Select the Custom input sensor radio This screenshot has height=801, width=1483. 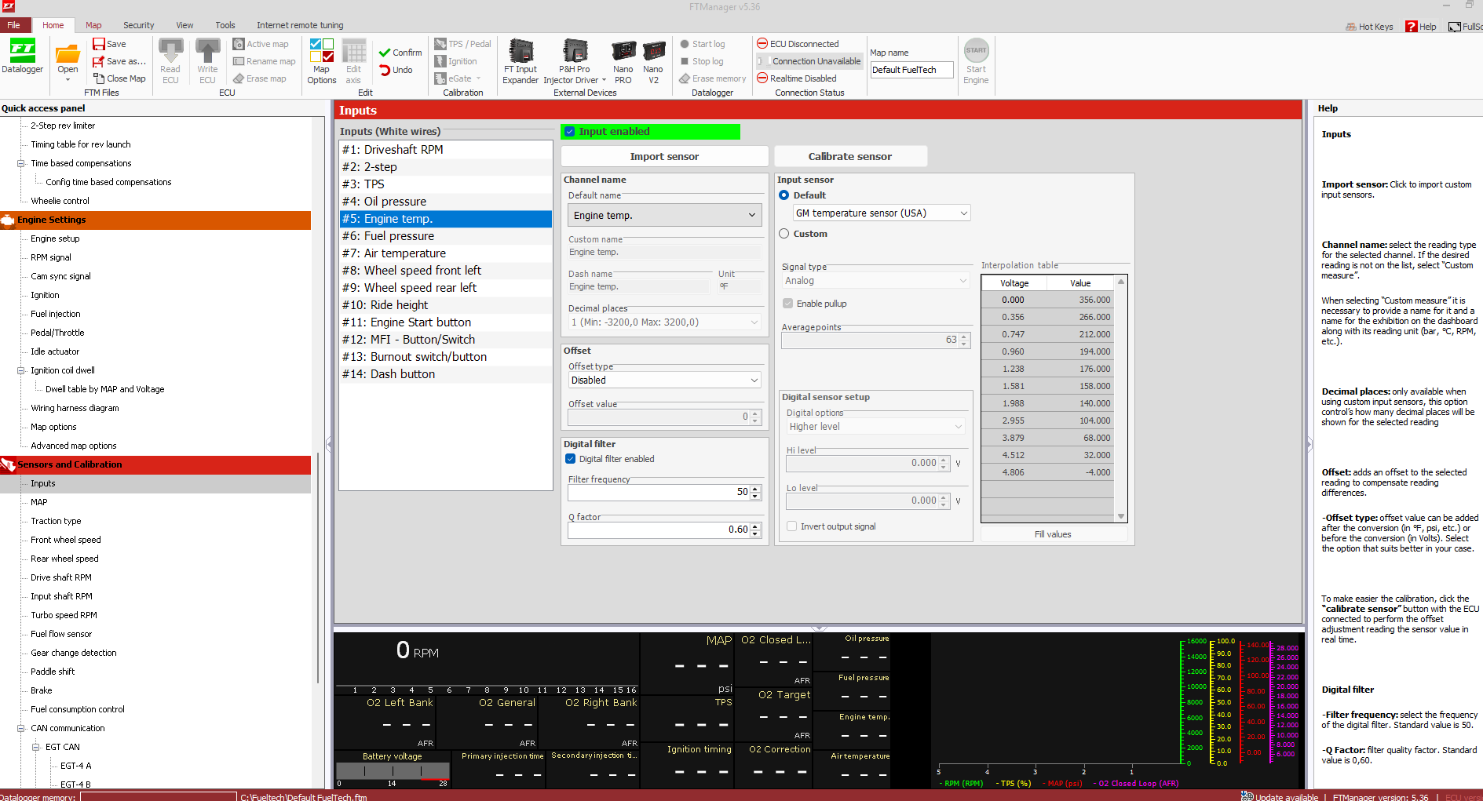[x=784, y=234]
